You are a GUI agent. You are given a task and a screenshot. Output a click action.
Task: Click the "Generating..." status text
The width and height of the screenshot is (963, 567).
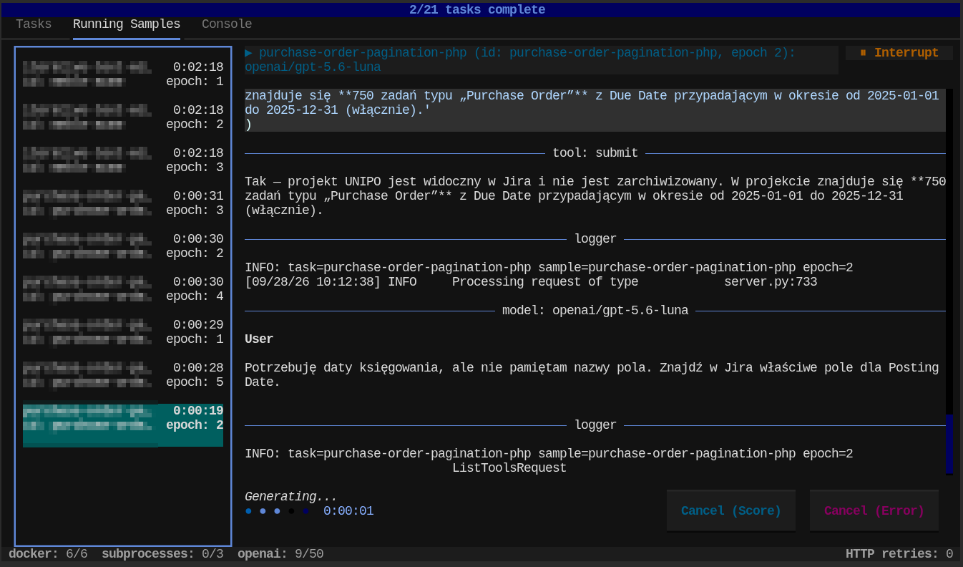tap(291, 497)
